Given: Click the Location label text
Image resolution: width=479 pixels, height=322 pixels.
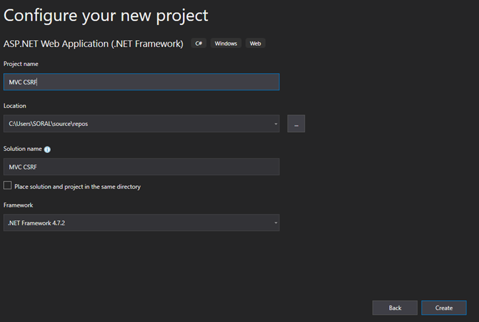Looking at the screenshot, I should click(x=15, y=106).
